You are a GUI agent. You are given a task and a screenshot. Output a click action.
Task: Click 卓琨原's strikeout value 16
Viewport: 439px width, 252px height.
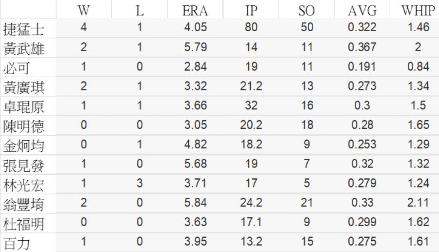(x=306, y=105)
